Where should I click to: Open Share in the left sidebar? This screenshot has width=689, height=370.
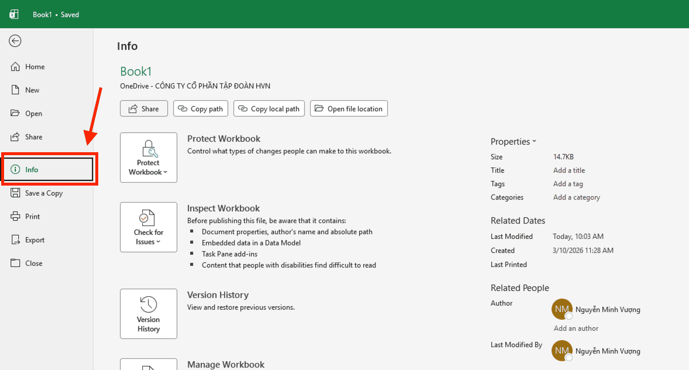[x=33, y=137]
